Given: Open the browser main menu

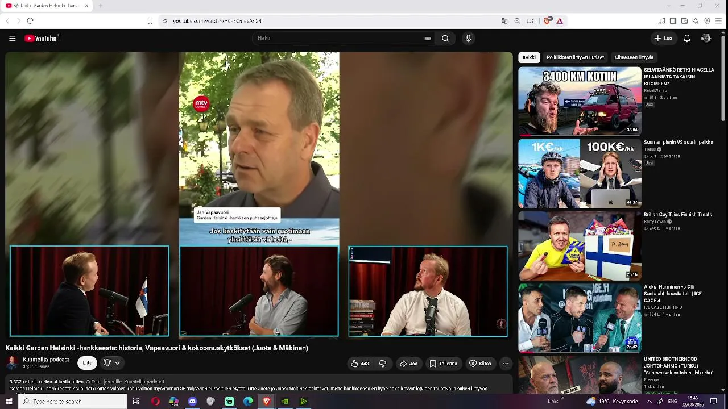Looking at the screenshot, I should click(x=718, y=21).
